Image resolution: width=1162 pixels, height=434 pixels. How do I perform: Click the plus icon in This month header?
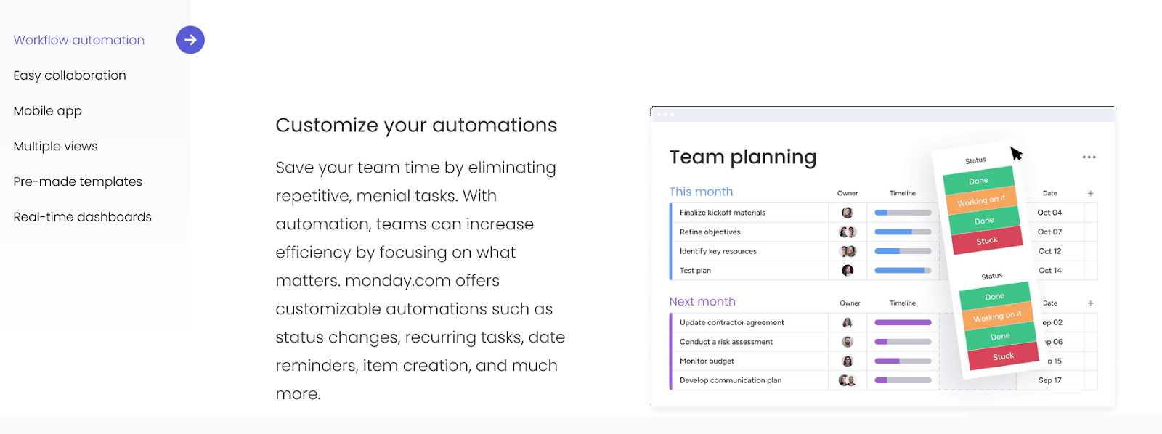pos(1090,194)
